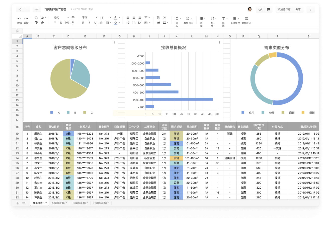Set horizontal alignment to left
This screenshot has height=228, width=331.
128,18
